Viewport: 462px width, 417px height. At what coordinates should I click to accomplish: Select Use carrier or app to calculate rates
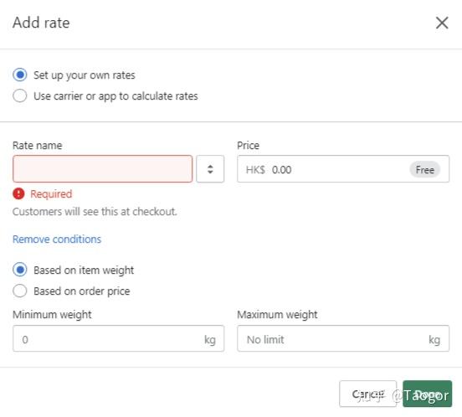click(20, 95)
